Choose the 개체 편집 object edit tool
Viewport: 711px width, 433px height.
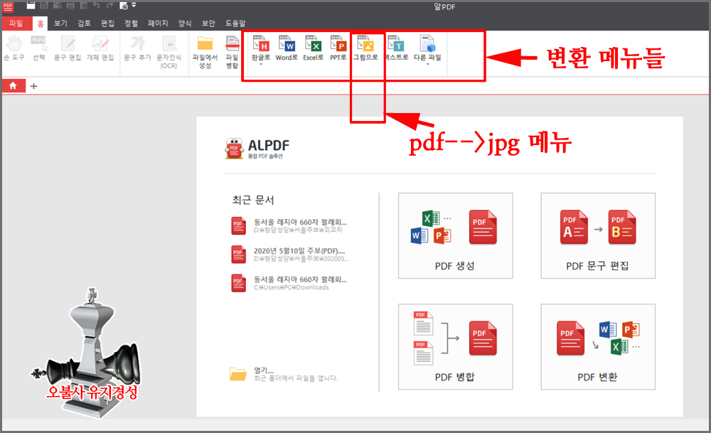[x=100, y=48]
